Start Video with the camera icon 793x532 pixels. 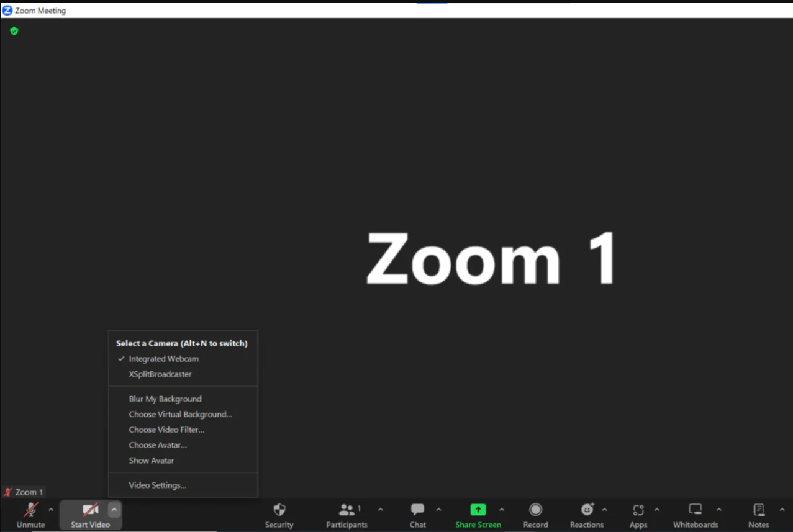coord(91,510)
